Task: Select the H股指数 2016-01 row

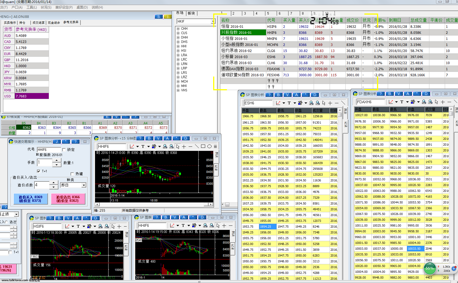Action: click(339, 32)
